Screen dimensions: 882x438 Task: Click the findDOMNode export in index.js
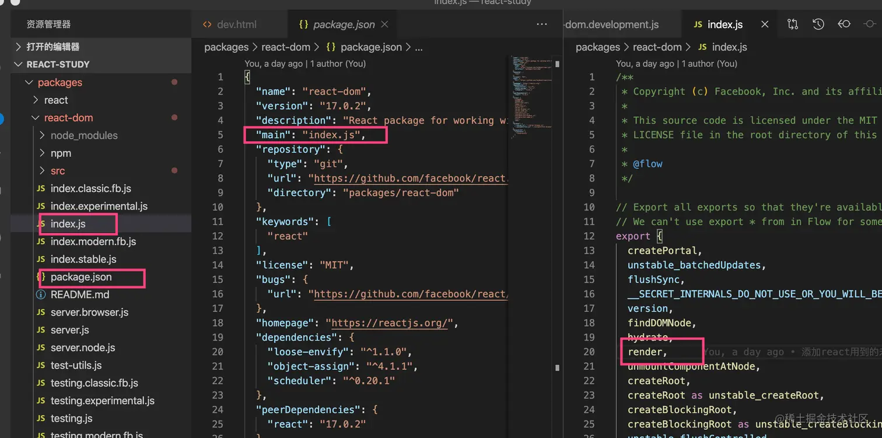[662, 323]
